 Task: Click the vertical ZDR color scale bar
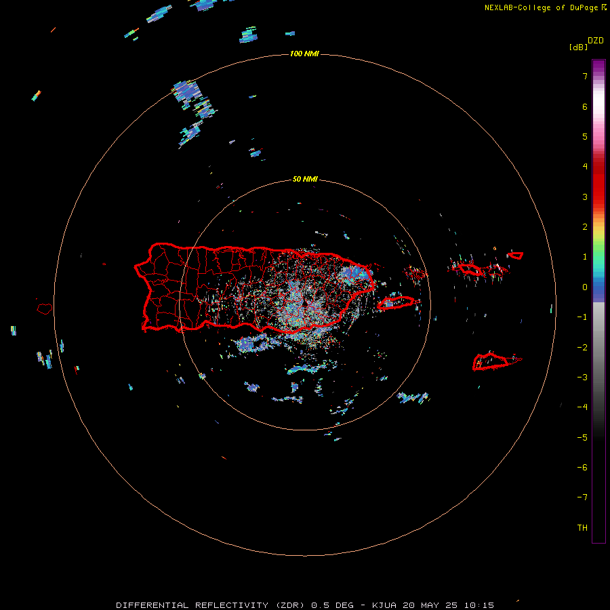598,301
